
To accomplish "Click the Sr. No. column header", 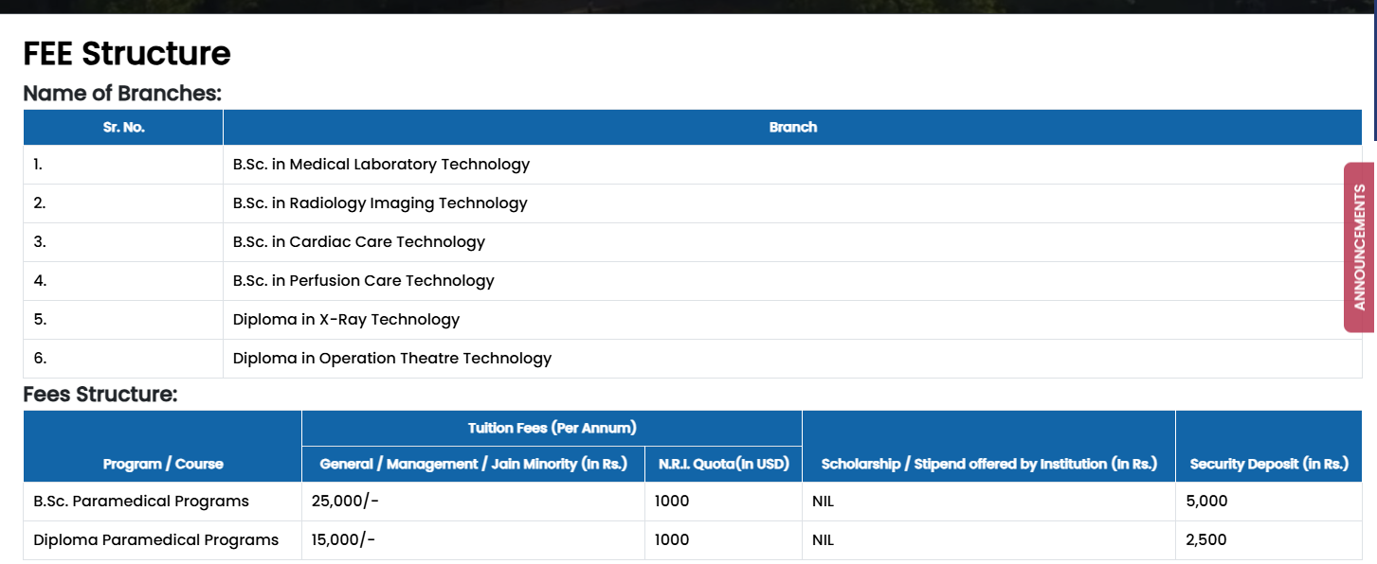I will click(x=124, y=127).
